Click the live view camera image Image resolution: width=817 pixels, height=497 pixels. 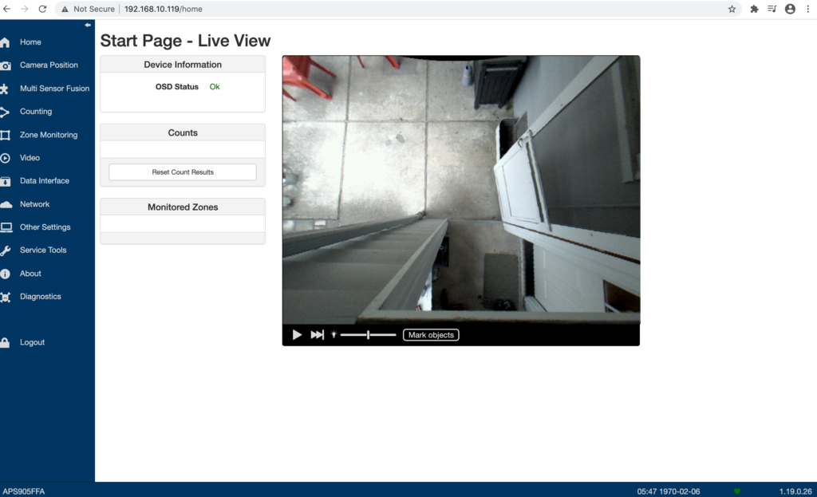461,190
